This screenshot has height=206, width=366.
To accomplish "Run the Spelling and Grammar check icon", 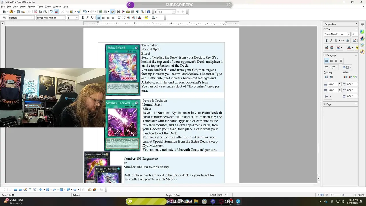I will click(51, 12).
